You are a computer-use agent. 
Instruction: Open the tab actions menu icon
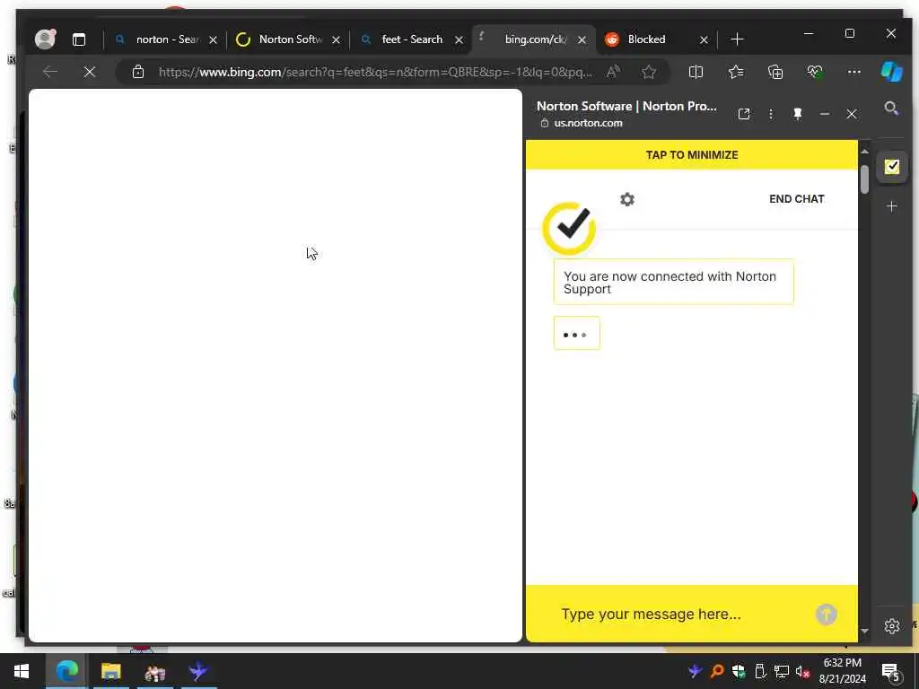(x=79, y=39)
